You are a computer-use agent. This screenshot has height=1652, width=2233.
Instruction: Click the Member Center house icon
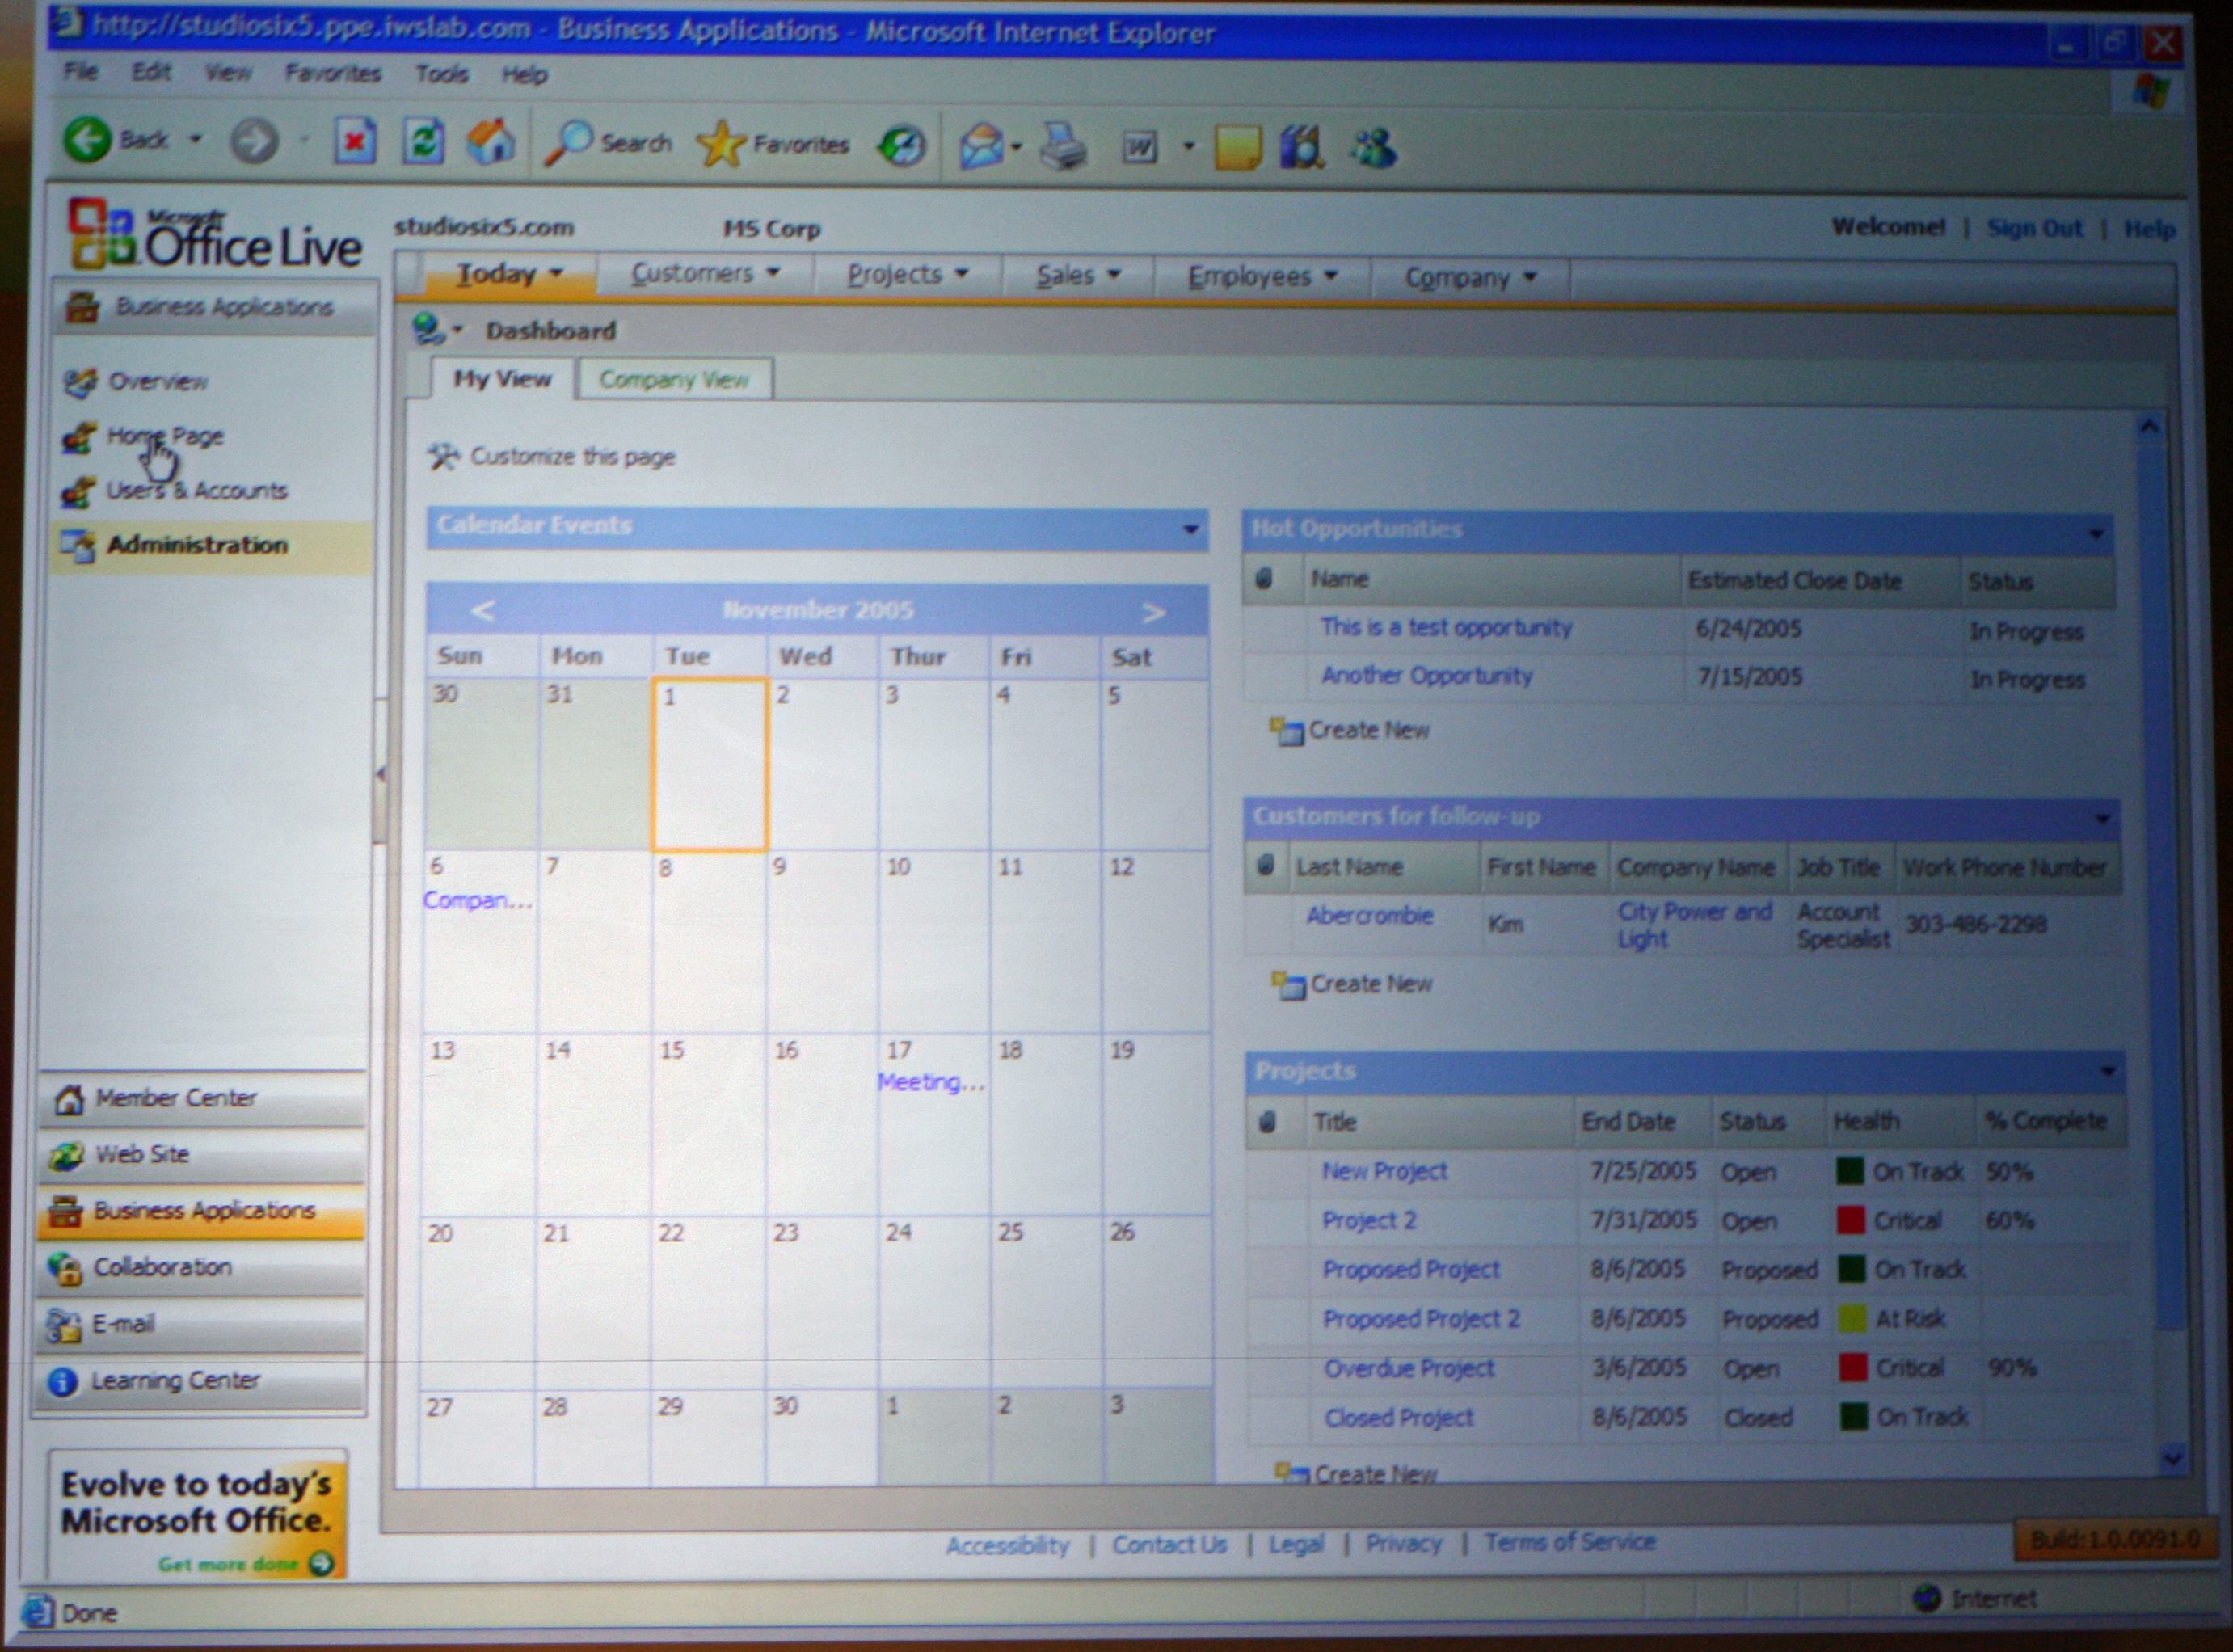(68, 1099)
